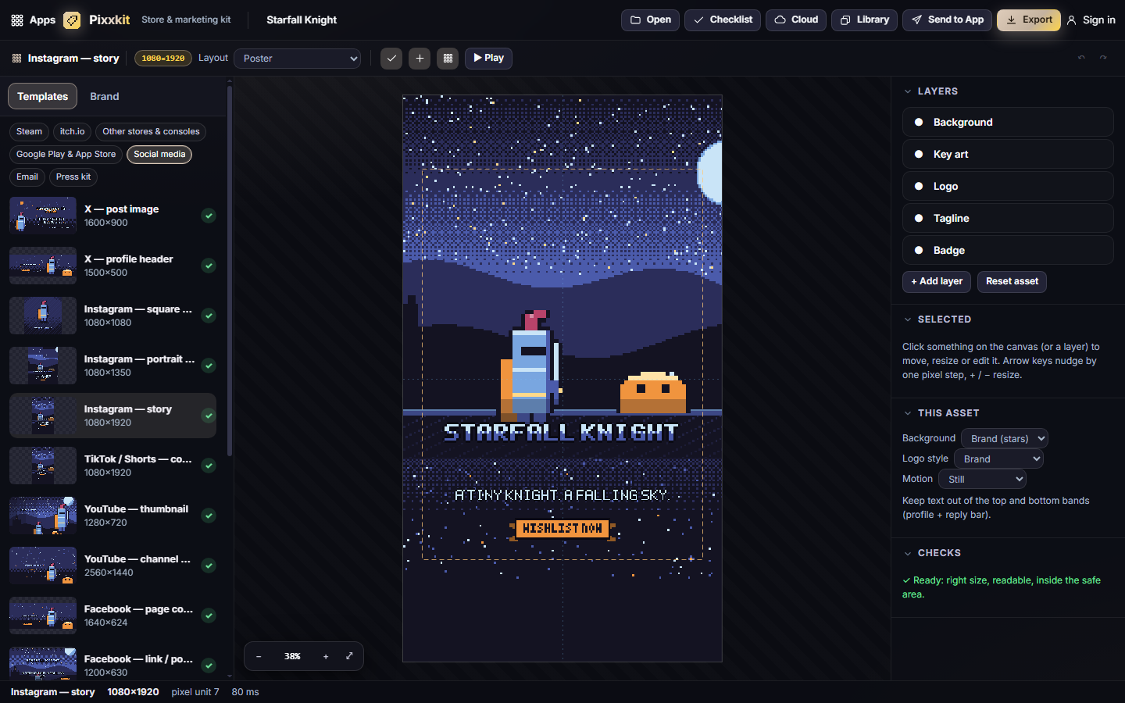Open the Logo style dropdown
This screenshot has width=1125, height=703.
click(x=998, y=459)
